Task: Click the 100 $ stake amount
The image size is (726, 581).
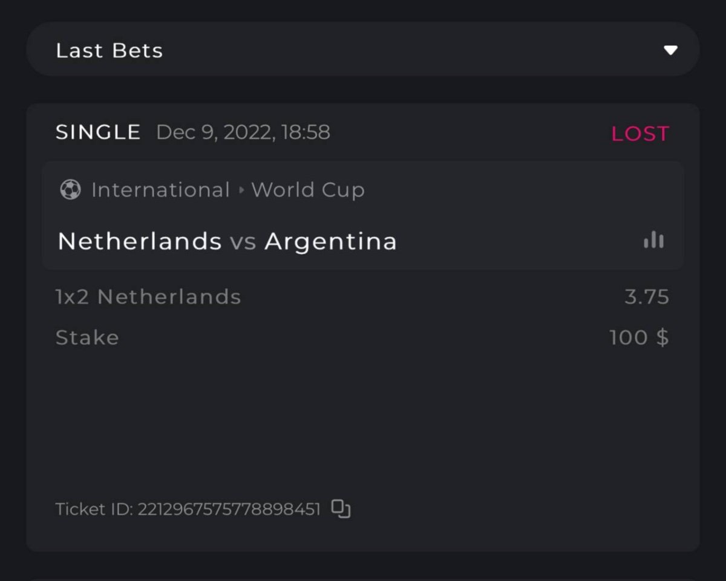Action: pyautogui.click(x=639, y=337)
